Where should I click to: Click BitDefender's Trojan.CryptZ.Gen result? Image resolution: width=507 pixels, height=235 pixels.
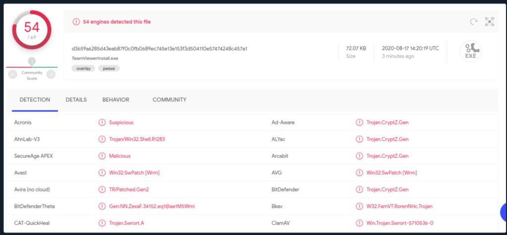click(387, 189)
